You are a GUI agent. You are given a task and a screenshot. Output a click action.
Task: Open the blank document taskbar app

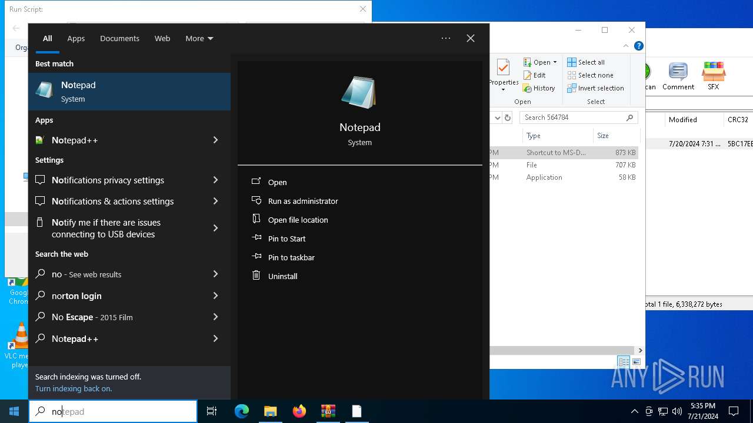coord(356,411)
